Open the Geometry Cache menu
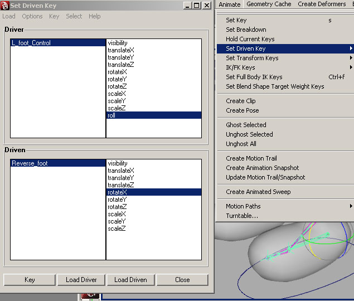 269,4
